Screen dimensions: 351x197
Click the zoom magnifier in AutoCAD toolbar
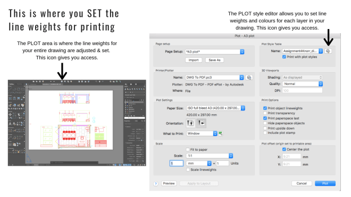(96, 82)
